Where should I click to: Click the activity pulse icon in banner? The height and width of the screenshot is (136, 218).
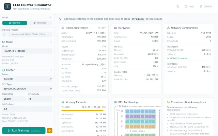(x=60, y=19)
